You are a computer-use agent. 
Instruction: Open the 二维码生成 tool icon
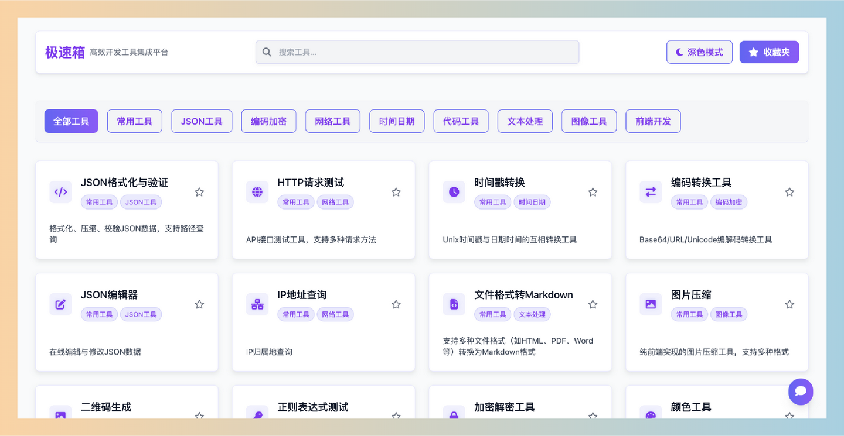[60, 416]
